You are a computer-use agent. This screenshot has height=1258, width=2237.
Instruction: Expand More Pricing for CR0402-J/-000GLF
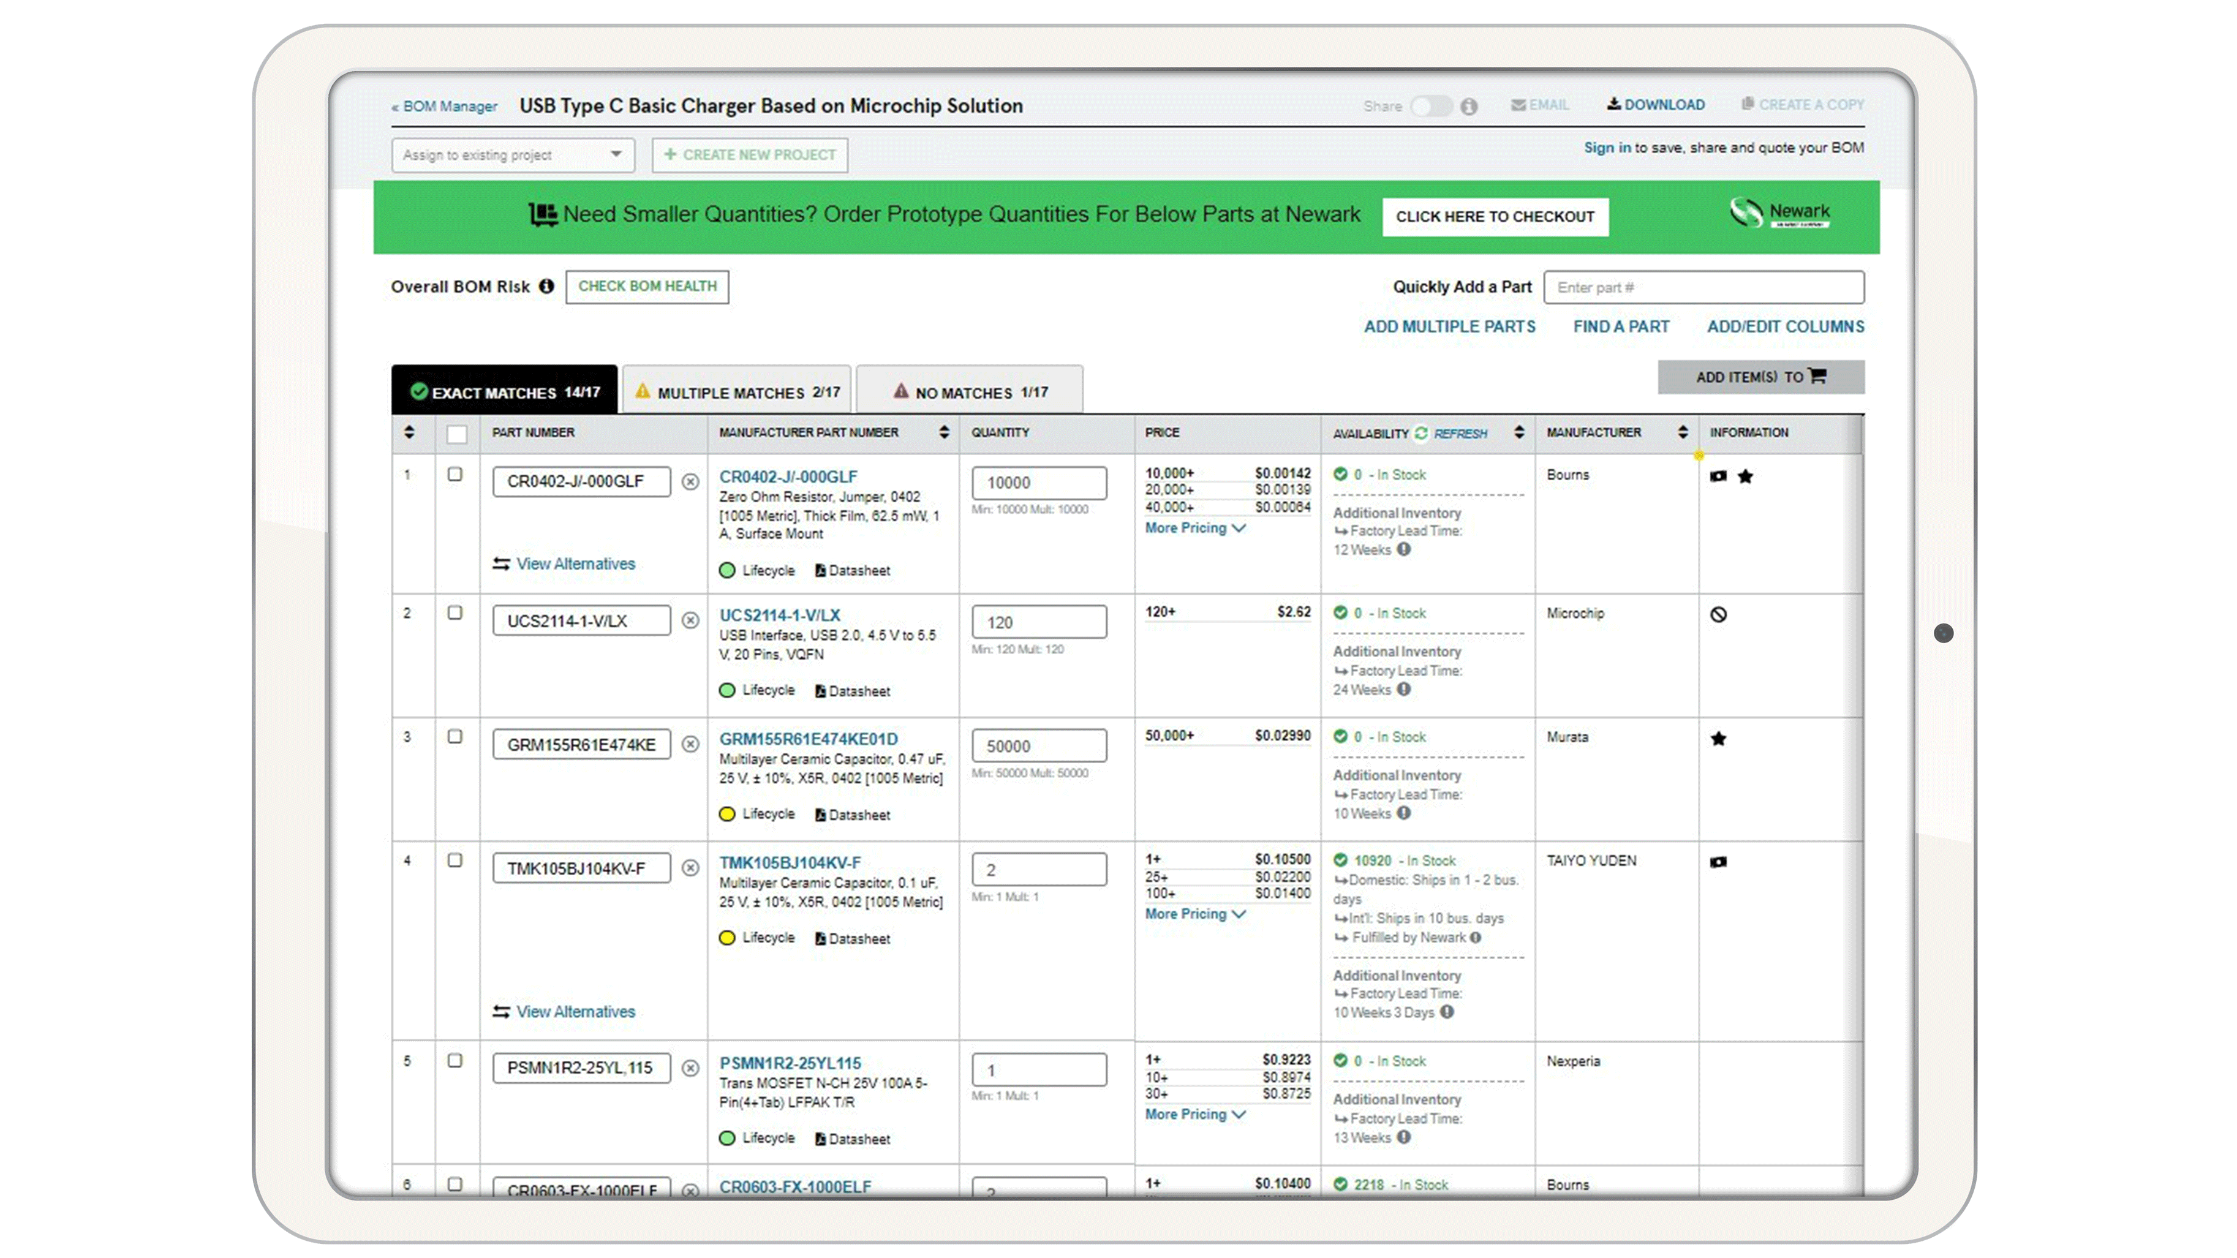point(1195,528)
